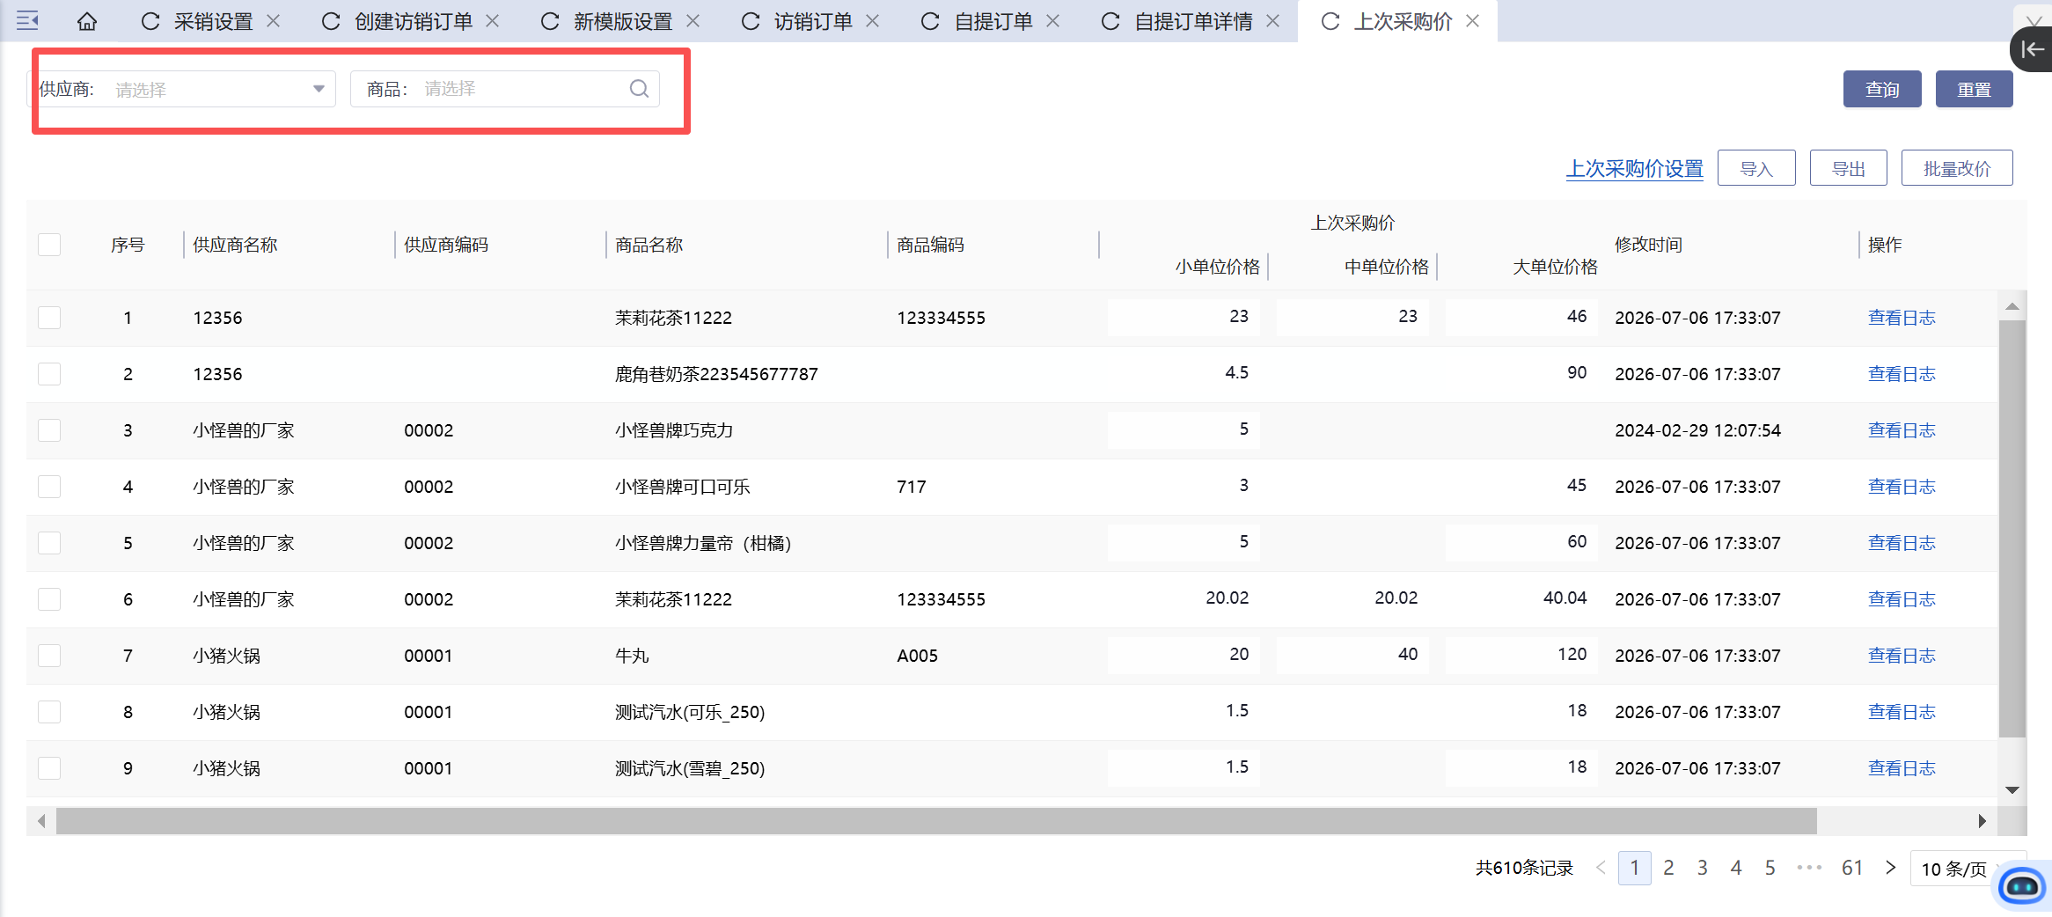Switch to the 访销订单 tab
Screen dimensions: 2052x917
tap(813, 21)
